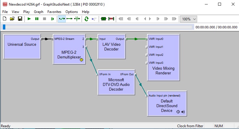
Task: Select the Universal Source filter block
Action: [22, 46]
